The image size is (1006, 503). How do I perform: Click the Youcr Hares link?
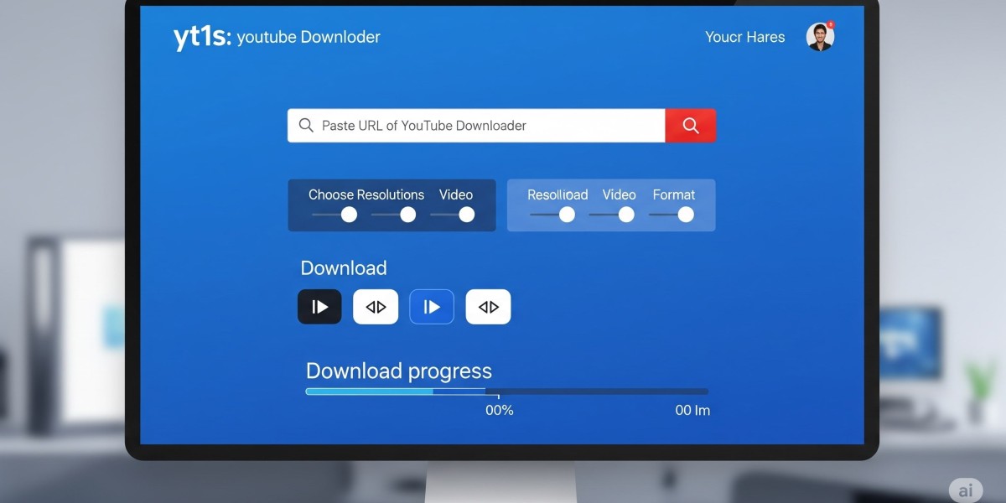(745, 37)
